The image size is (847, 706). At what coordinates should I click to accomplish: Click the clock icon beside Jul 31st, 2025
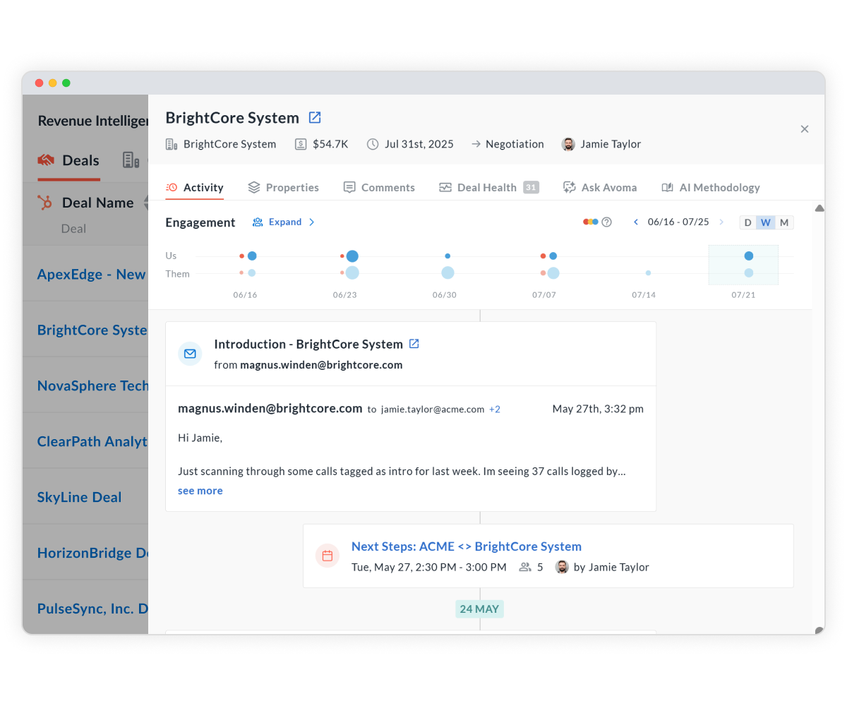click(373, 144)
